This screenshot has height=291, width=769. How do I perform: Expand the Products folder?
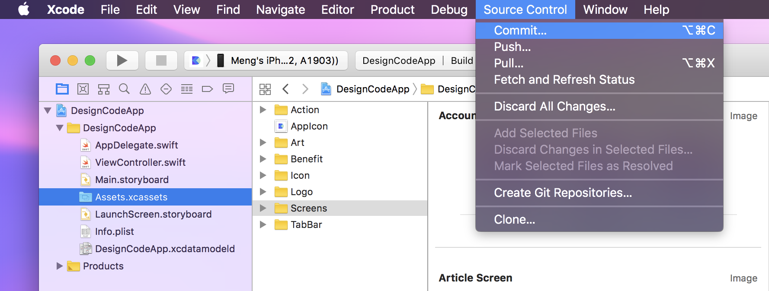tap(60, 266)
